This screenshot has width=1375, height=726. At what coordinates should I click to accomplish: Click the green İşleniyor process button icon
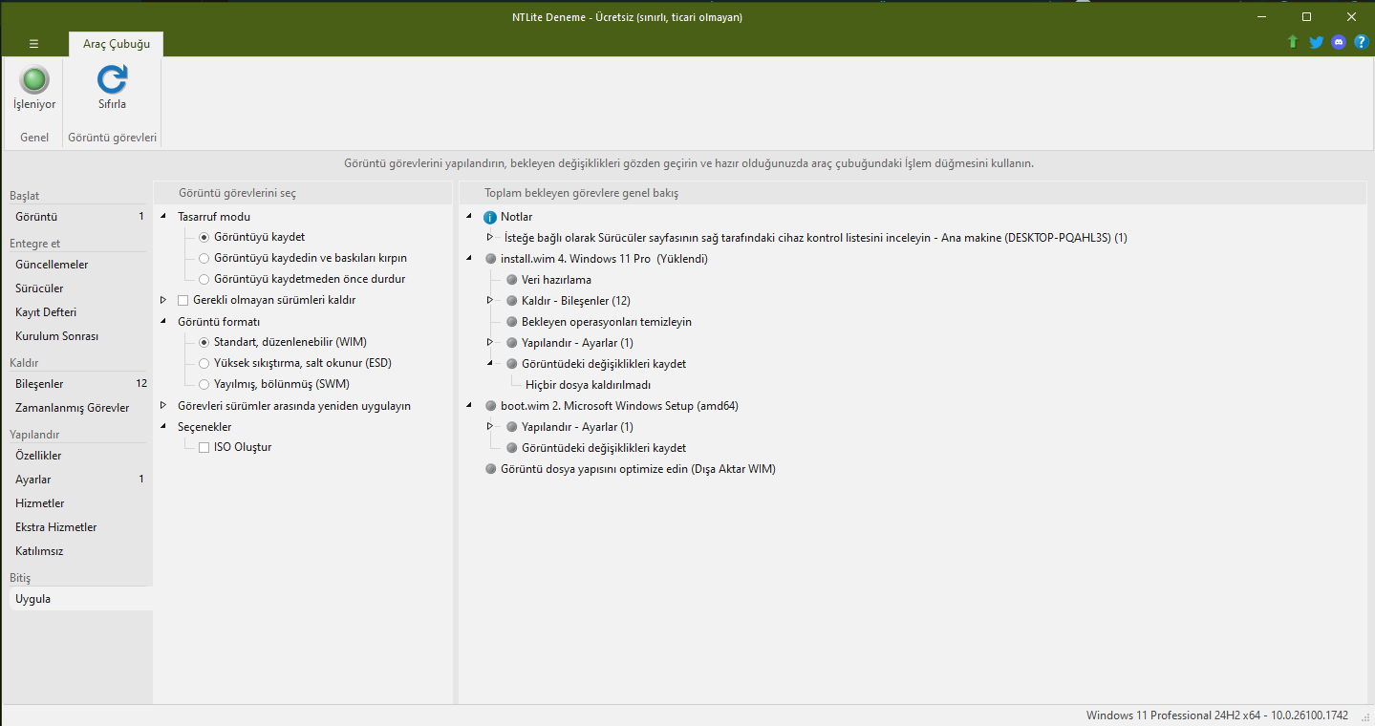click(34, 79)
